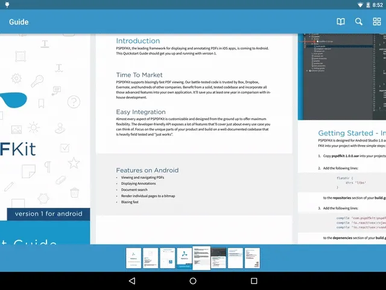Select the first page thumbnail in the strip

[x=133, y=258]
